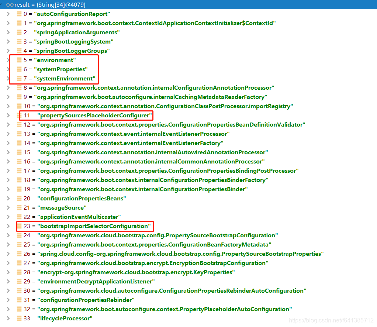Click the array icon of element 17 ConfigurationPropertiesBindingPostProcessor

pyautogui.click(x=19, y=171)
